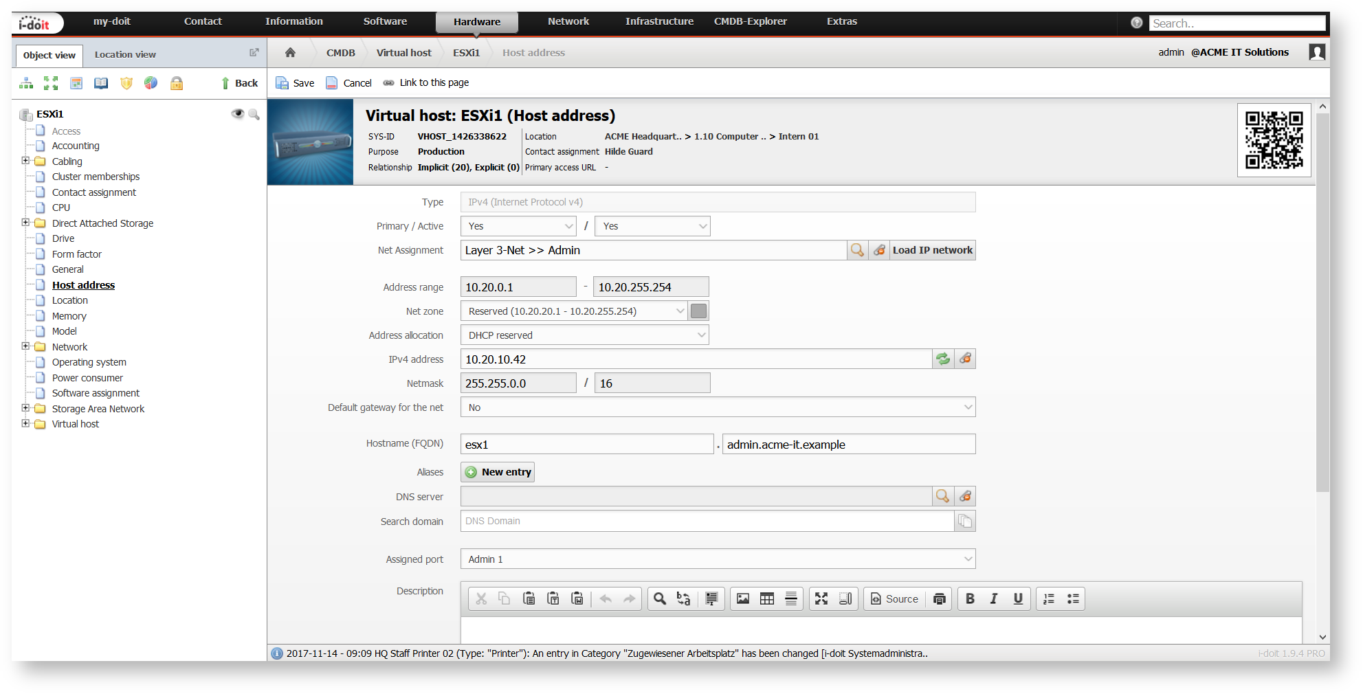Viewport: 1363px width, 694px height.
Task: Open the Infrastructure menu
Action: pos(659,21)
